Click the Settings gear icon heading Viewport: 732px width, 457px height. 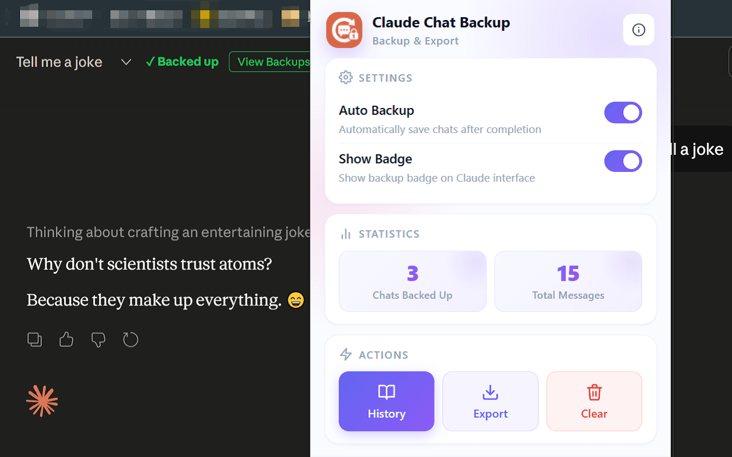point(345,78)
